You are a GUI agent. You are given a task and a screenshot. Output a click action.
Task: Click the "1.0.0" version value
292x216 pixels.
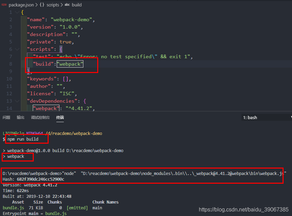(70, 27)
